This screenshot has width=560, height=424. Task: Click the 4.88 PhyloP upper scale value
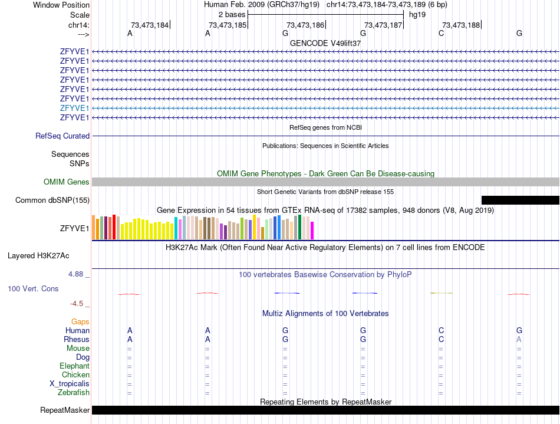75,274
